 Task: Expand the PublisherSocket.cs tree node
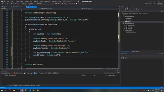click(123, 32)
